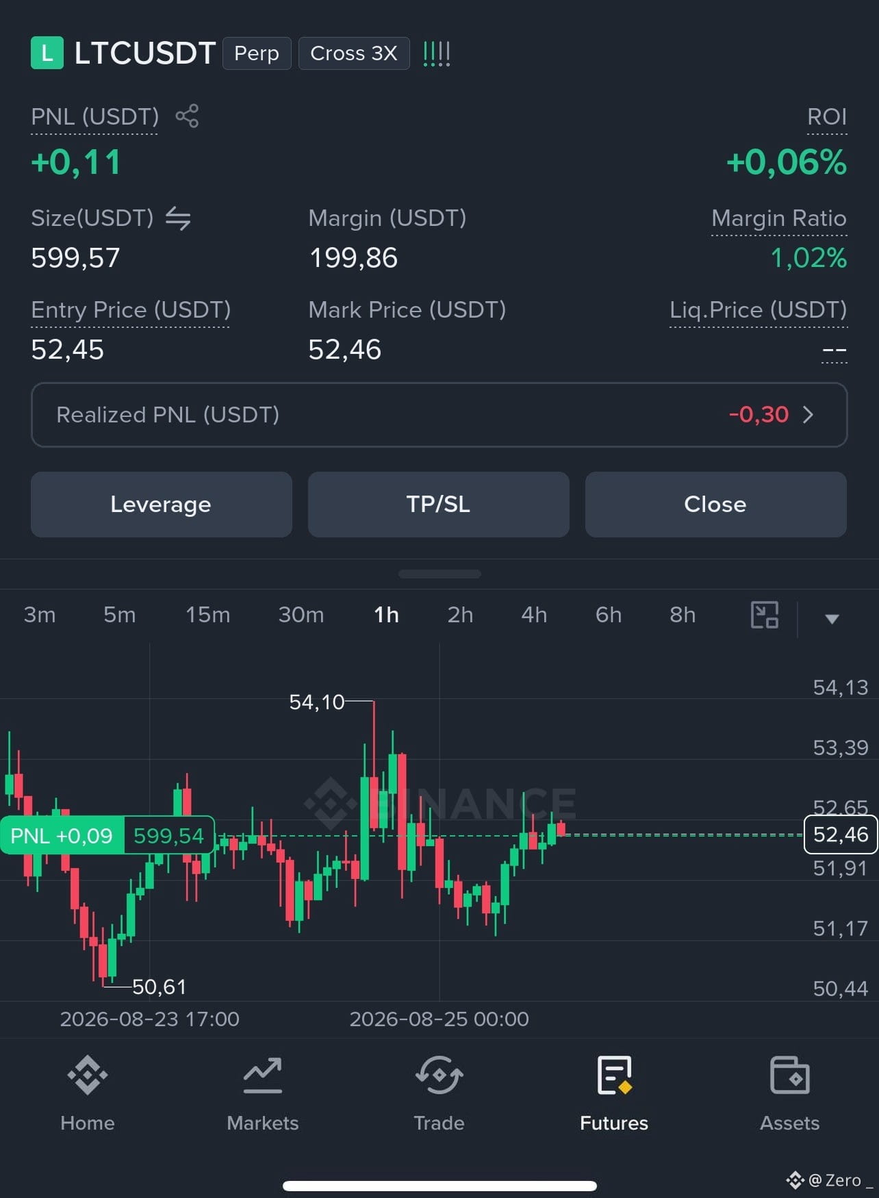Share PNL via the share icon
This screenshot has width=879, height=1198.
(x=187, y=116)
